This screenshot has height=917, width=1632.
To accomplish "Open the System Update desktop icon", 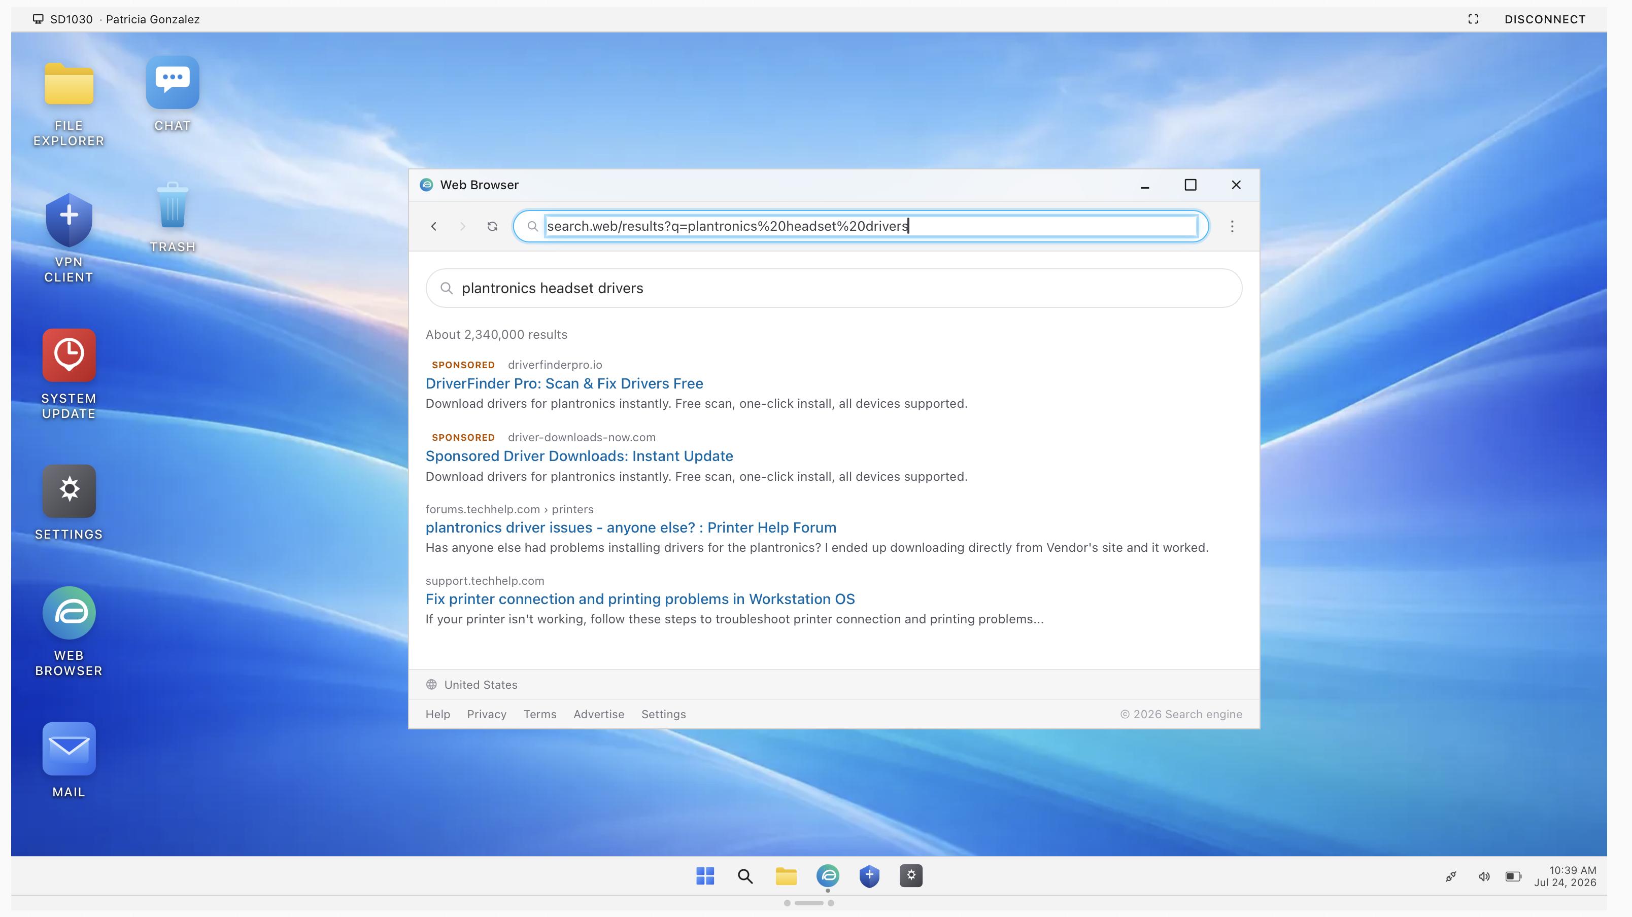I will click(69, 374).
